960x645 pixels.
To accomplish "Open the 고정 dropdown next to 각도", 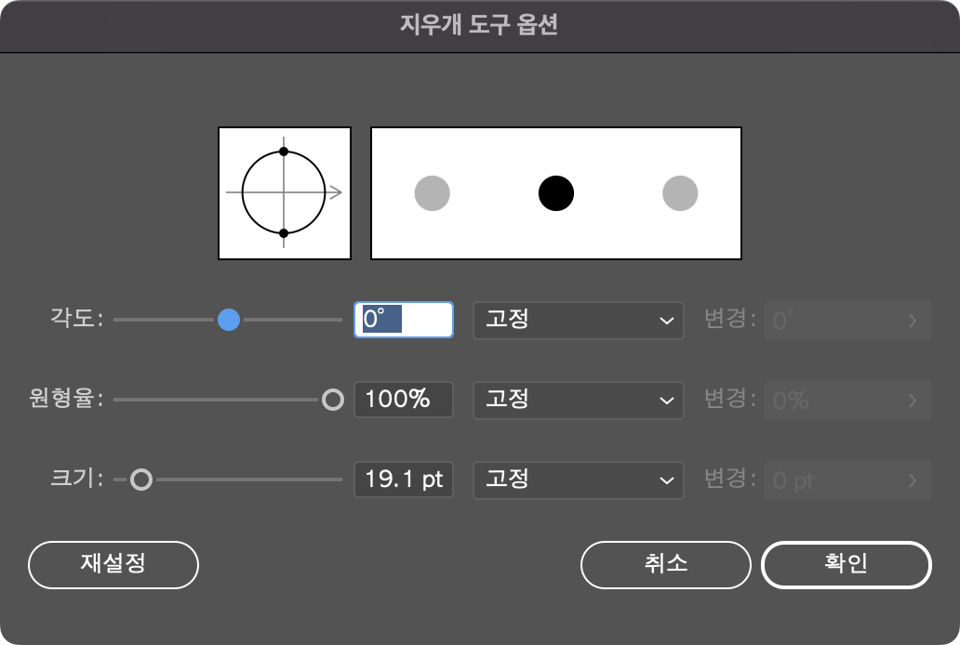I will tap(578, 320).
